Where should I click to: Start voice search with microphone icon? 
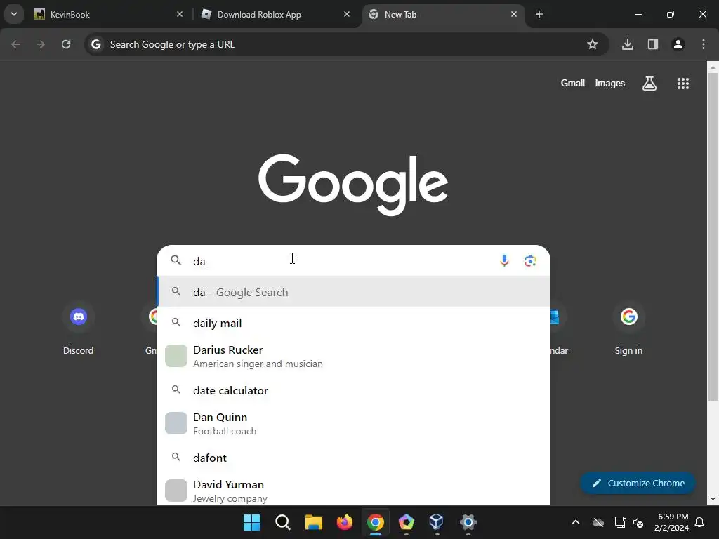pyautogui.click(x=504, y=261)
